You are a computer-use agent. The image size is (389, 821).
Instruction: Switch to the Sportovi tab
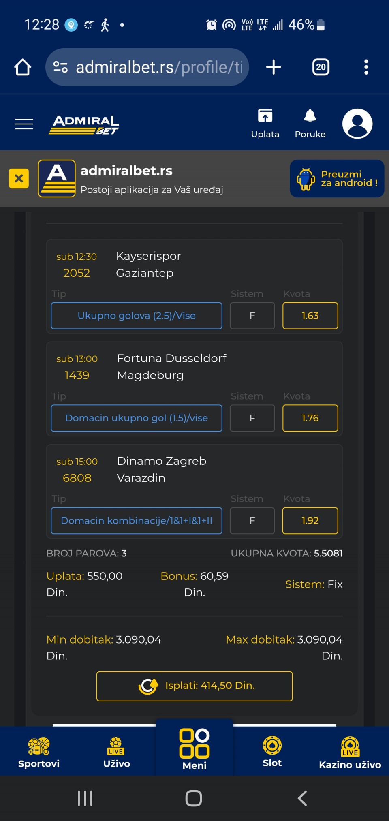pyautogui.click(x=39, y=752)
